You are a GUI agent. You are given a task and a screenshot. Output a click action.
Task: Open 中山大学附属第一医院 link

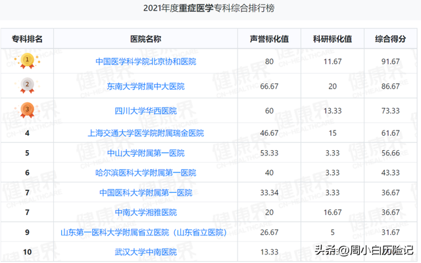[146, 153]
